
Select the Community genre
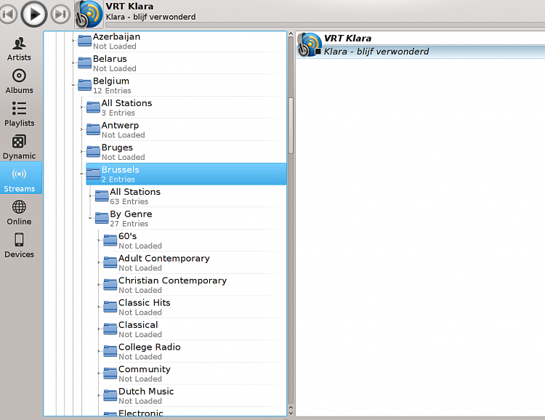click(195, 373)
